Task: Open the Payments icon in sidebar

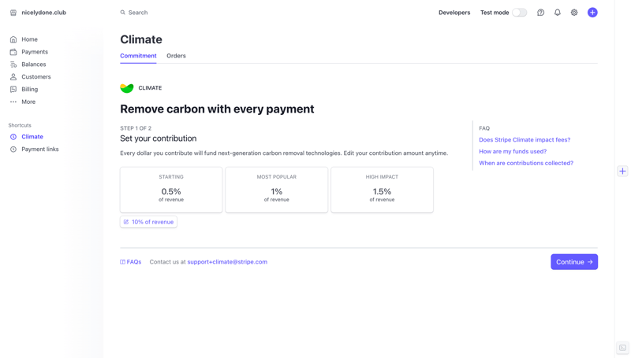Action: point(13,52)
